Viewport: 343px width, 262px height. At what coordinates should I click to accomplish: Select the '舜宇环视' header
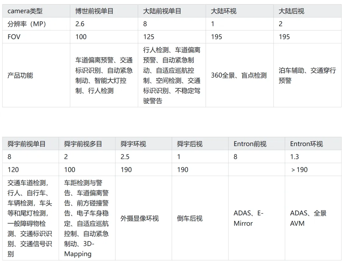point(144,144)
